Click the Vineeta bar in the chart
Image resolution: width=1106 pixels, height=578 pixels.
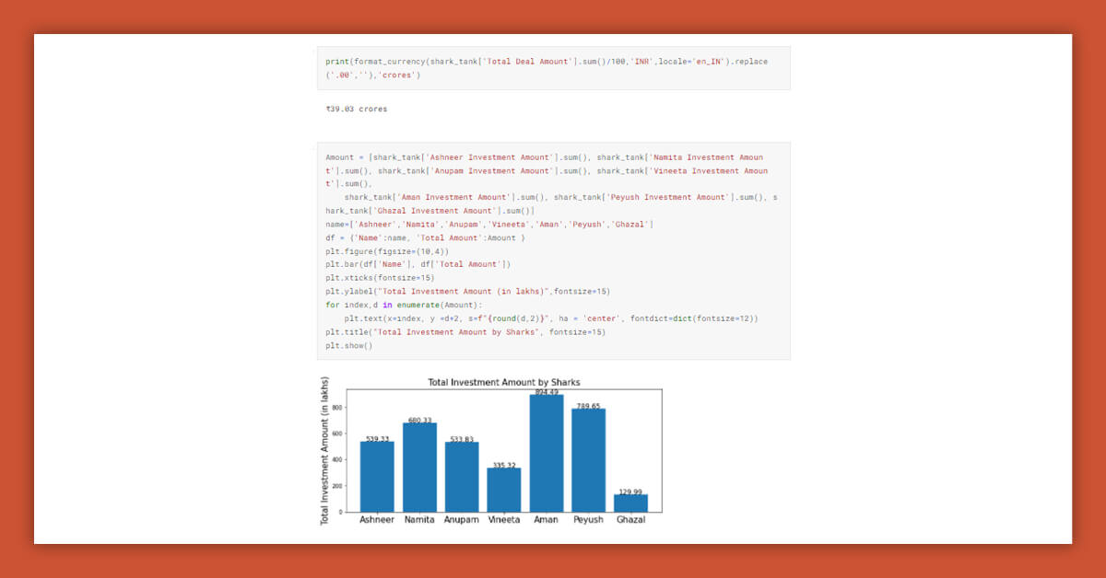pos(504,490)
